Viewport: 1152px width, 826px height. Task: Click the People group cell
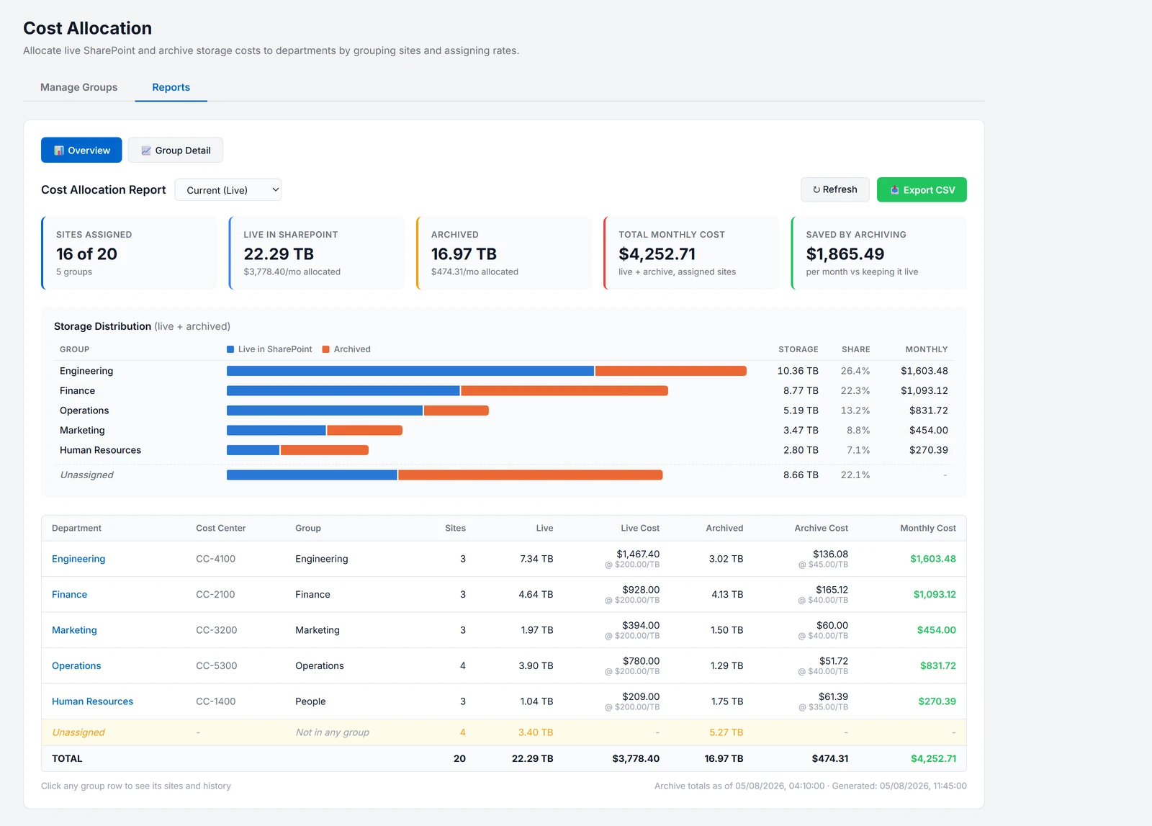click(310, 701)
